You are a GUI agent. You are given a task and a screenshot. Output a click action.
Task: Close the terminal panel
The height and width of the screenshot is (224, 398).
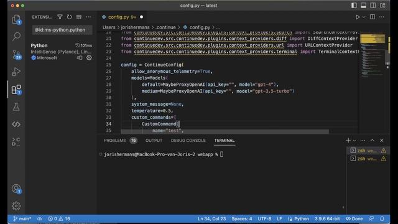coord(382,141)
